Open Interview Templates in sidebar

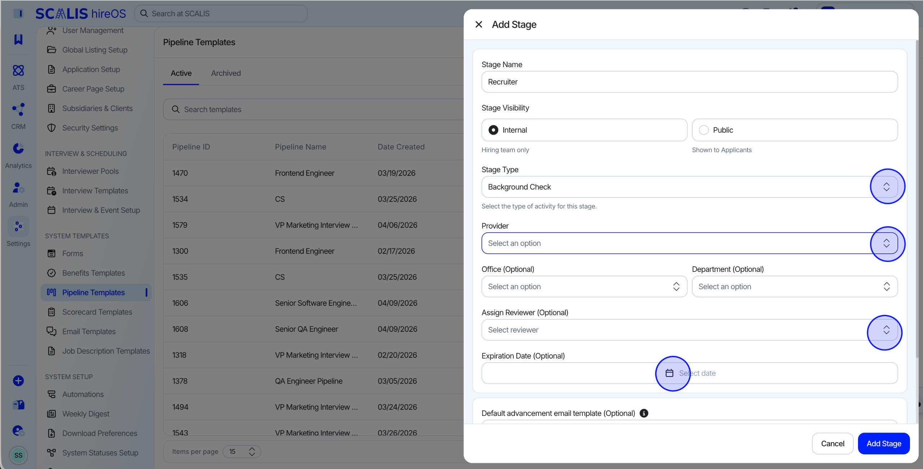pyautogui.click(x=95, y=191)
